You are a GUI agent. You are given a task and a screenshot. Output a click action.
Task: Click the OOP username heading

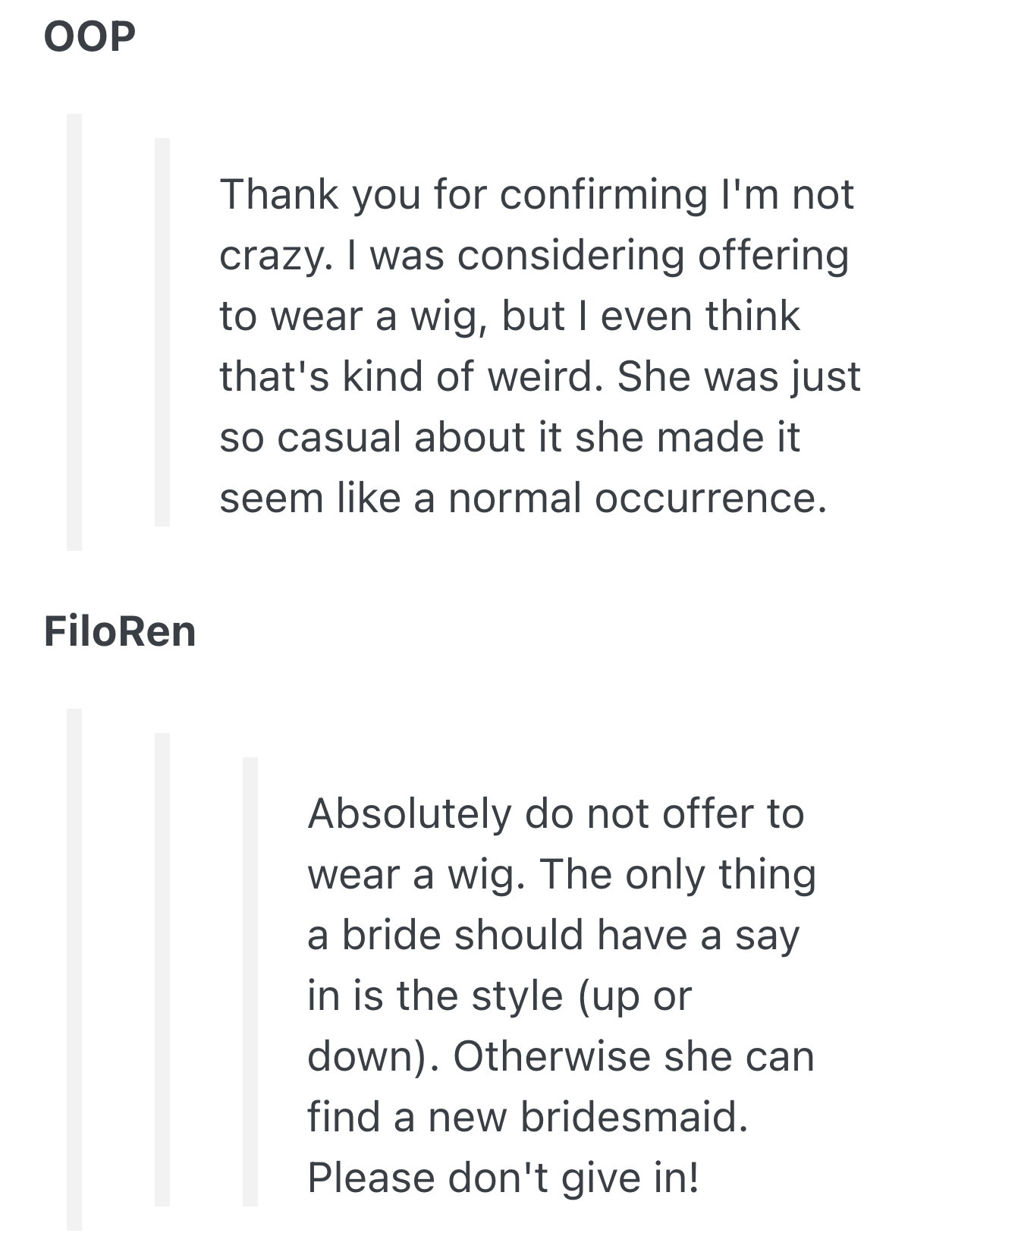pos(90,36)
